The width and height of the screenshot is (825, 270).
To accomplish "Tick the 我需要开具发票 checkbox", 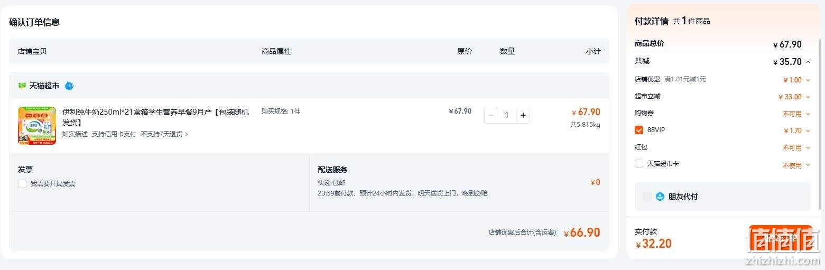I will (x=22, y=184).
